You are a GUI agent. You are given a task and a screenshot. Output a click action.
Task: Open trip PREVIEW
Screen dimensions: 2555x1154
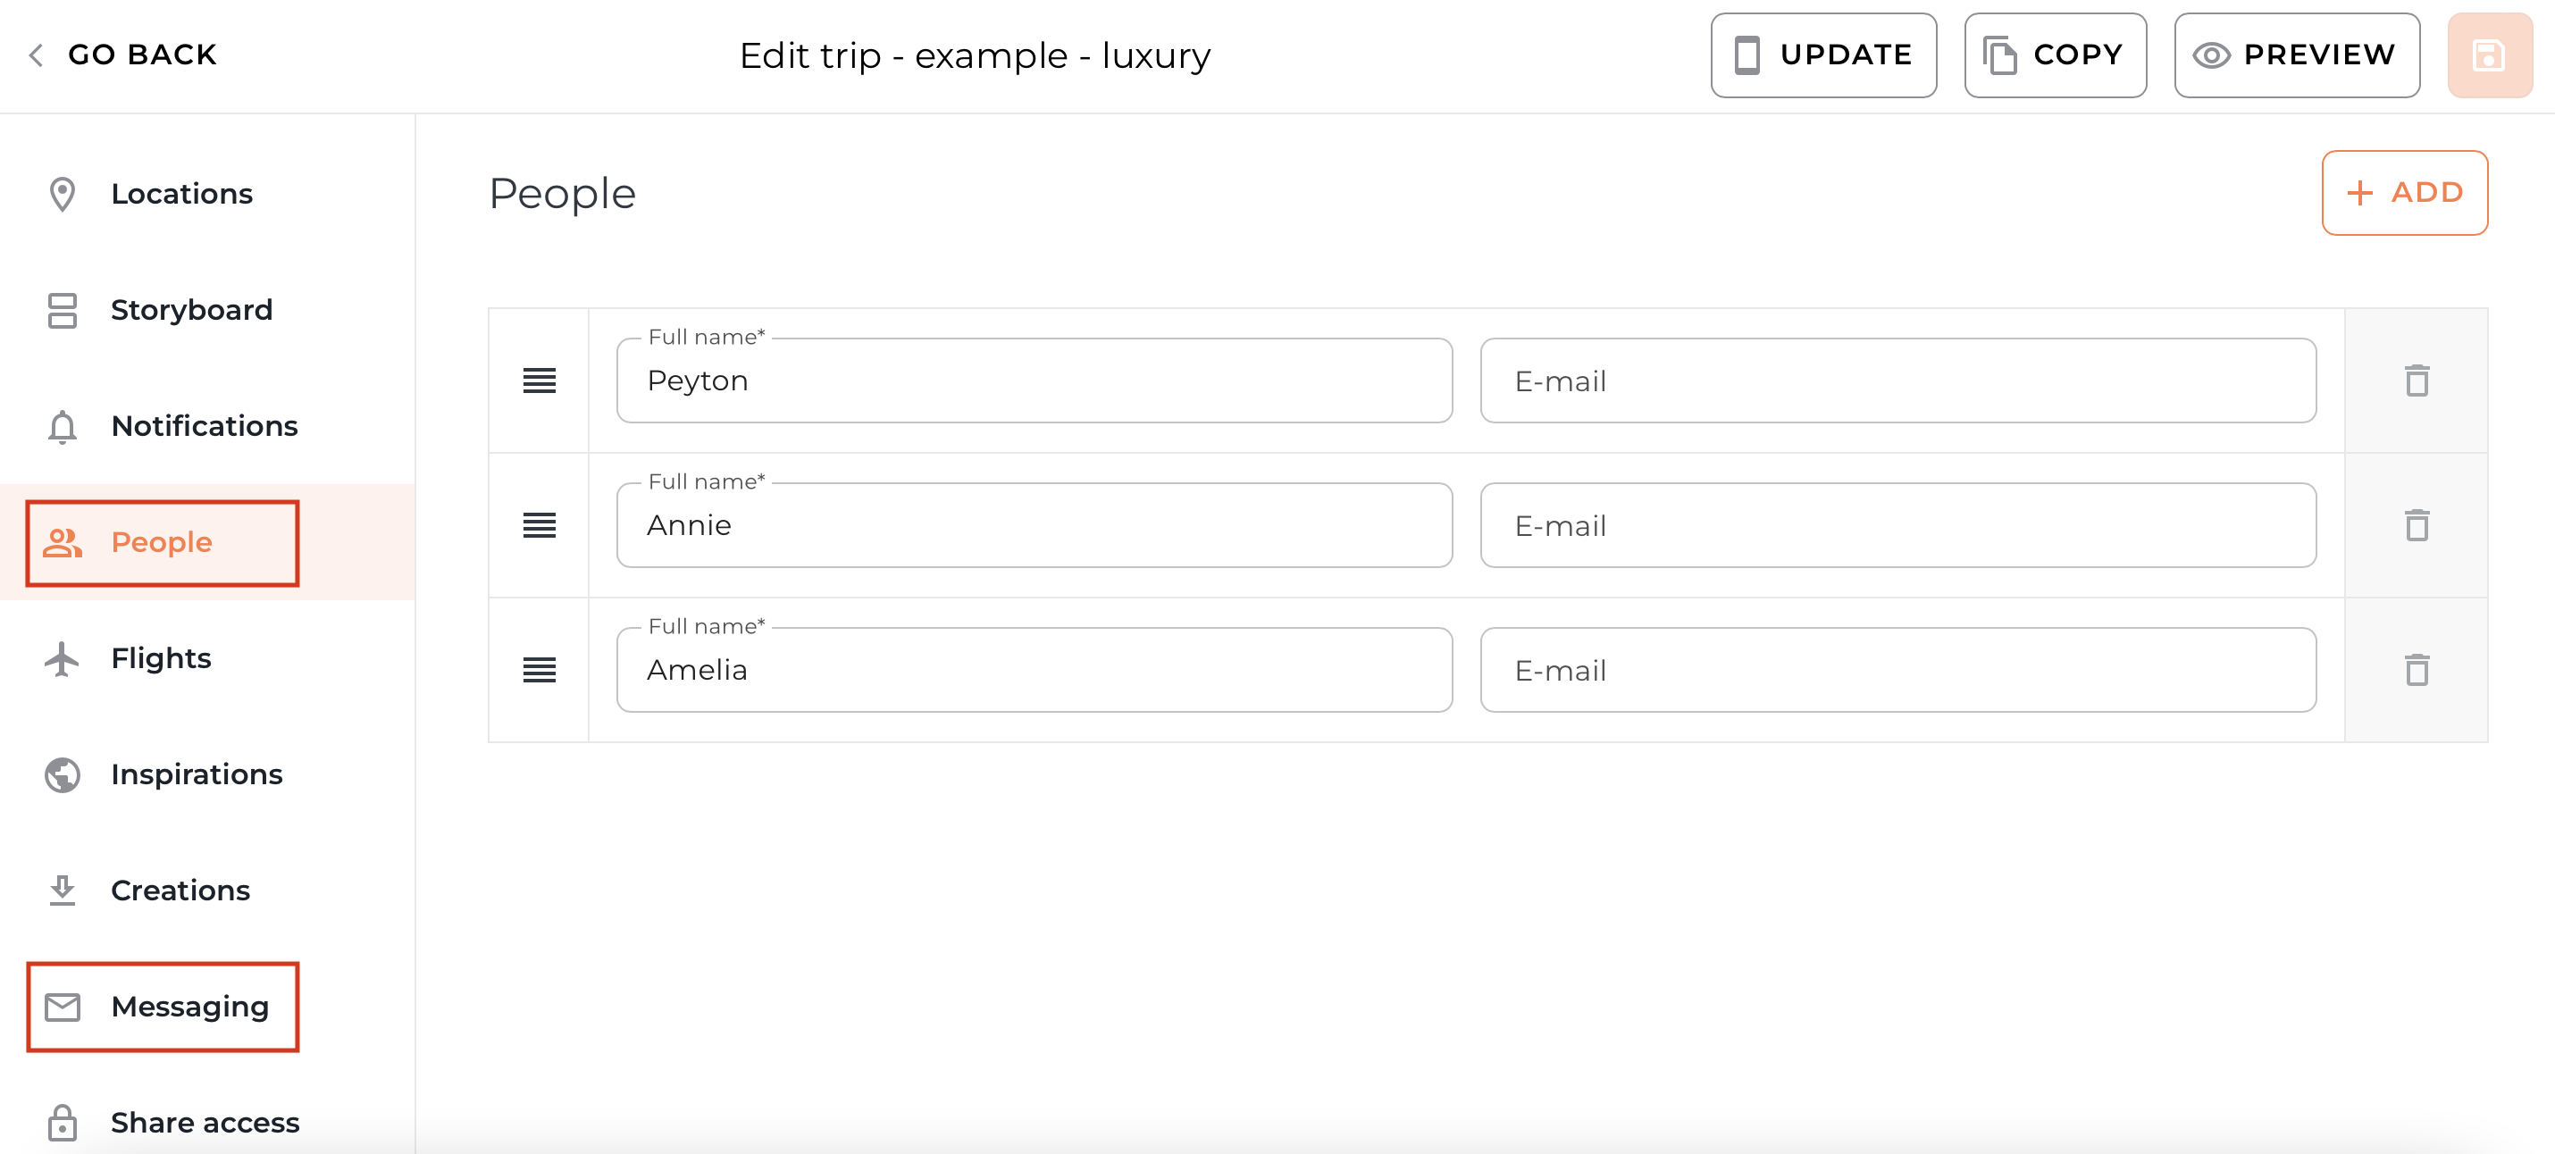pyautogui.click(x=2297, y=54)
